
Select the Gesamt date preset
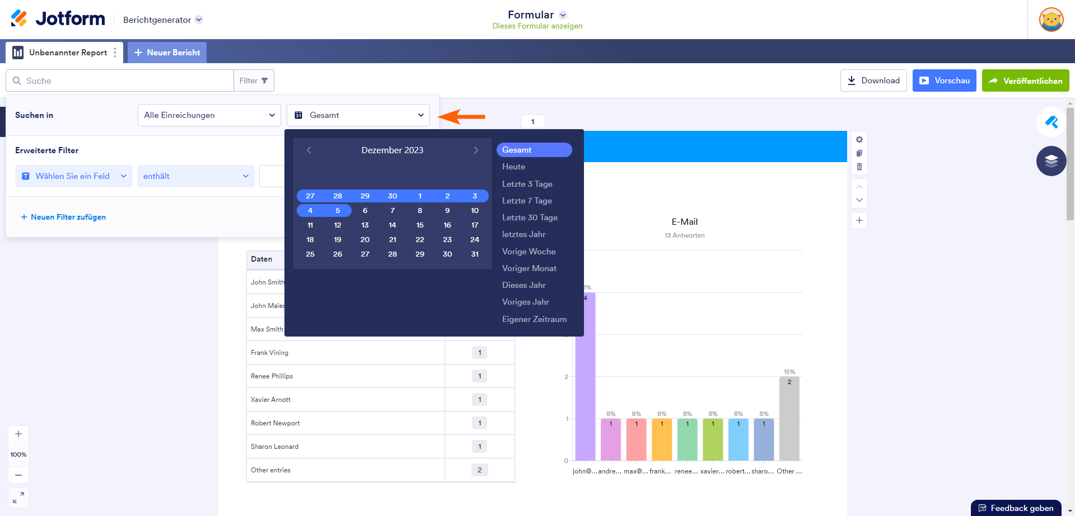coord(534,150)
